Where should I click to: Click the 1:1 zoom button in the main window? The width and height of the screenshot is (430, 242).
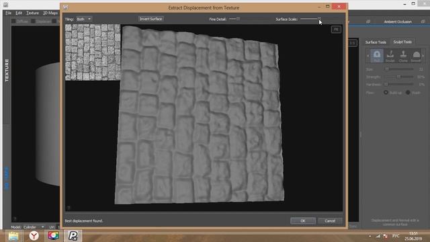click(353, 43)
